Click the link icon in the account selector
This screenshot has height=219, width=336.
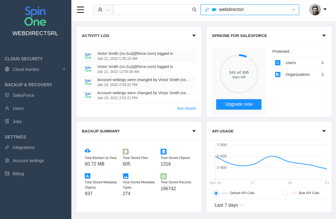[x=207, y=10]
